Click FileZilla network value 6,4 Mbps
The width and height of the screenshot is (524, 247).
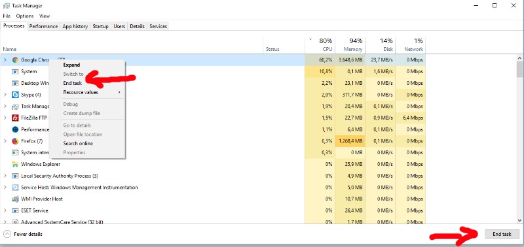tap(410, 118)
